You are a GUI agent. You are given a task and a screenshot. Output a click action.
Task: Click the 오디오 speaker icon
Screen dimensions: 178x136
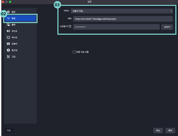[8, 31]
